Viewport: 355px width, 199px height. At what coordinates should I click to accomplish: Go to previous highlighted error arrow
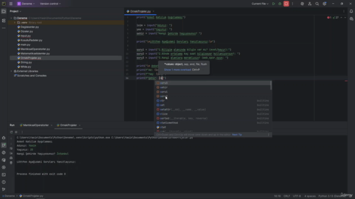click(x=342, y=17)
